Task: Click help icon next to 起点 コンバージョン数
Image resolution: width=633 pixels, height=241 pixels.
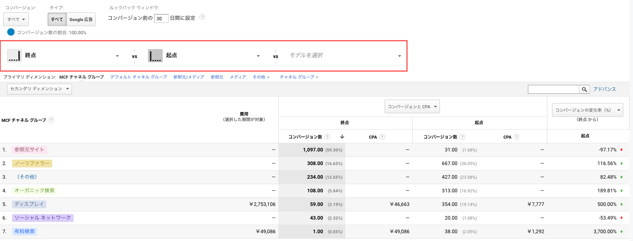Action: point(462,137)
